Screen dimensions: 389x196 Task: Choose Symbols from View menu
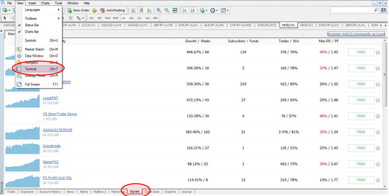coord(39,40)
